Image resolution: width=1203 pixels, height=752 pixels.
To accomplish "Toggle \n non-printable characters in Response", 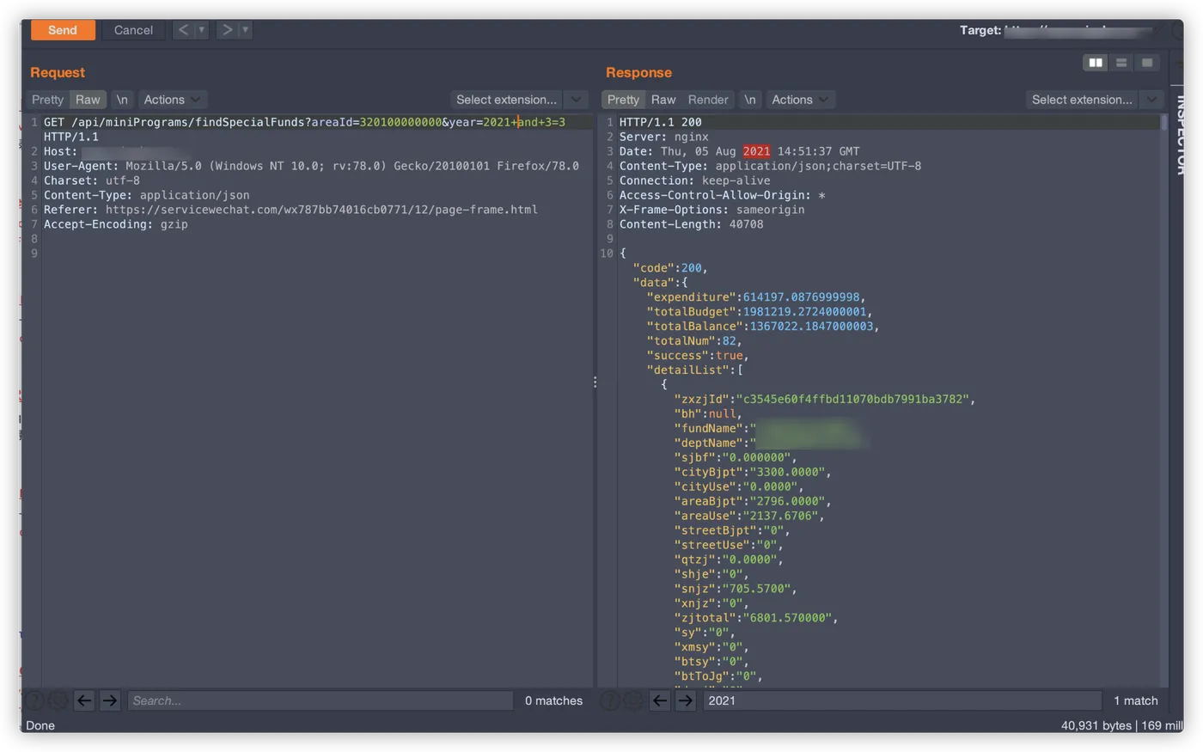I will [750, 100].
